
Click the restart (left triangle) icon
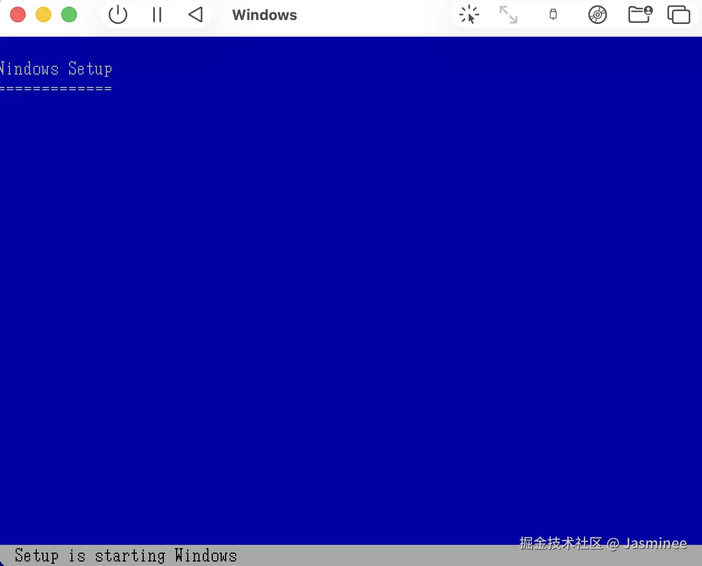(x=196, y=14)
